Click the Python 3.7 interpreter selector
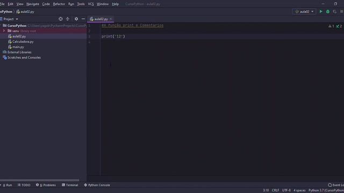The height and width of the screenshot is (193, 344). pyautogui.click(x=326, y=190)
